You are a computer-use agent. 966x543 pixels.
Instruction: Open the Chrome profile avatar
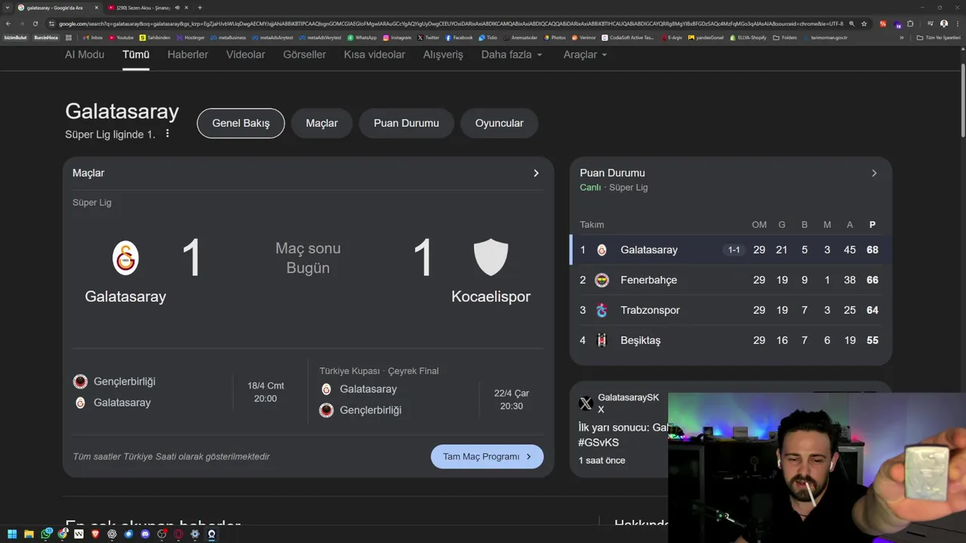(944, 23)
